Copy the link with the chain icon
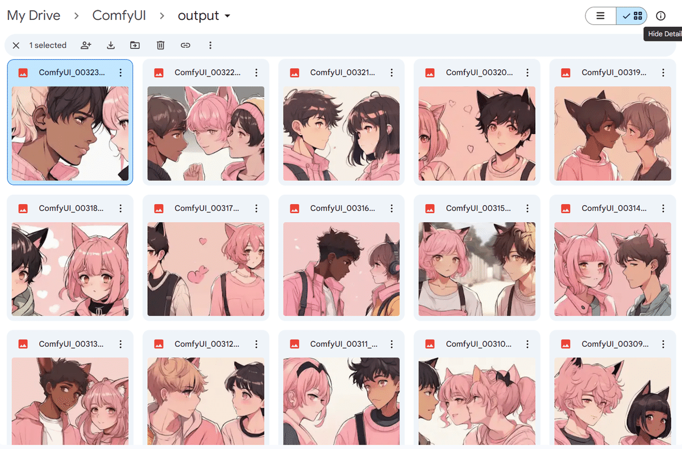 [x=185, y=45]
